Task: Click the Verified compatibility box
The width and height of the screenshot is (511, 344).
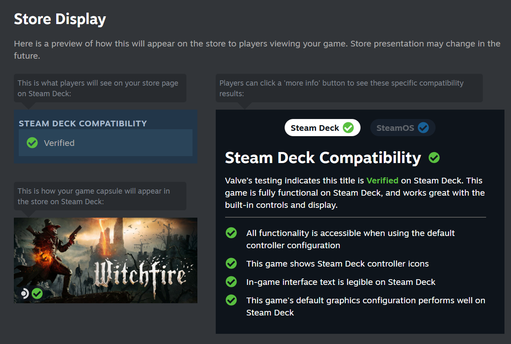Action: point(106,143)
